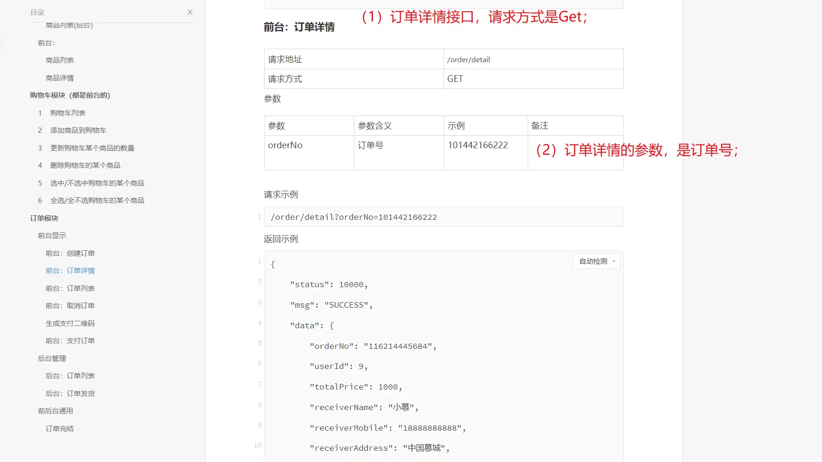Select 前台: 取消订单 entry
Image resolution: width=822 pixels, height=462 pixels.
70,306
